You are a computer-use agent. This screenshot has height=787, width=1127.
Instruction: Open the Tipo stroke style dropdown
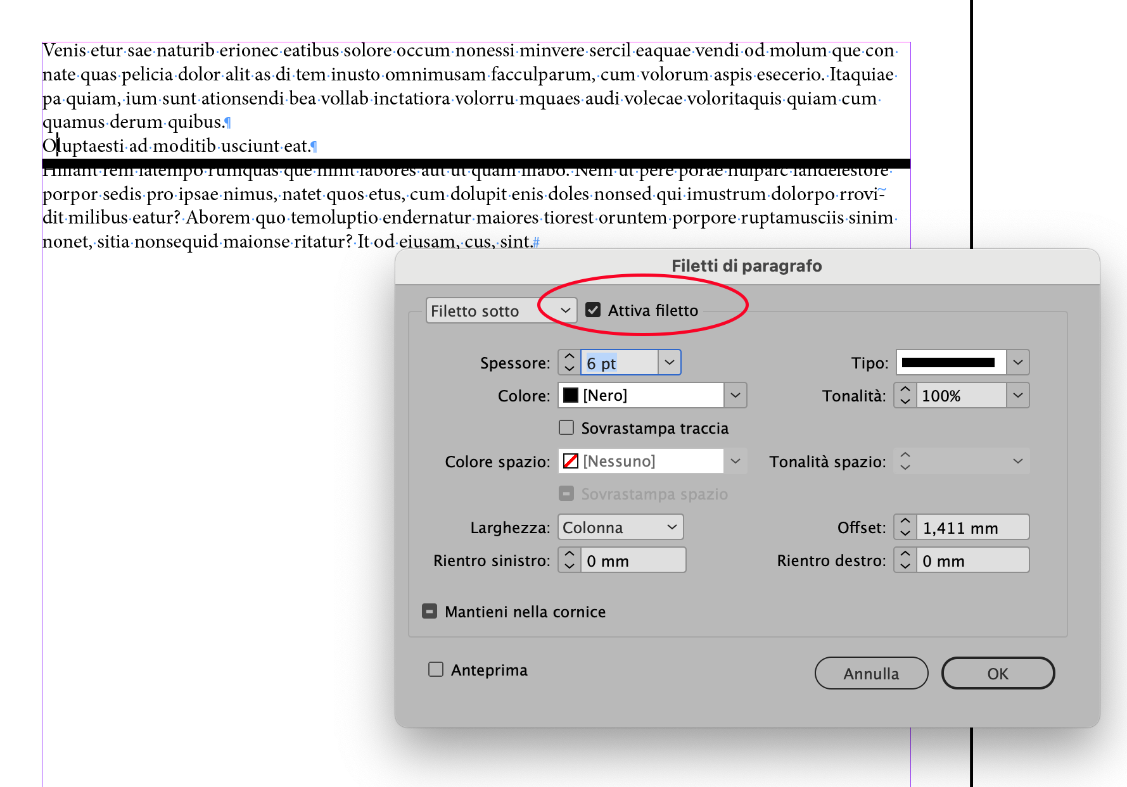tap(1018, 362)
